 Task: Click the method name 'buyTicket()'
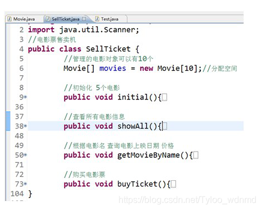tap(142, 184)
